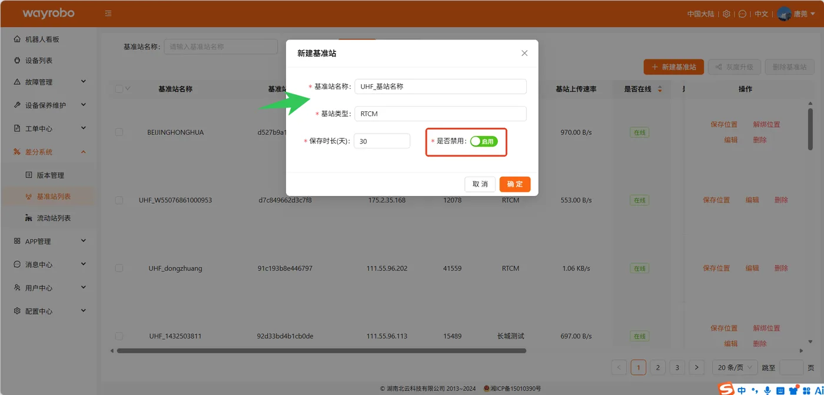
Task: Expand the APP管理 menu chevron
Action: point(83,241)
